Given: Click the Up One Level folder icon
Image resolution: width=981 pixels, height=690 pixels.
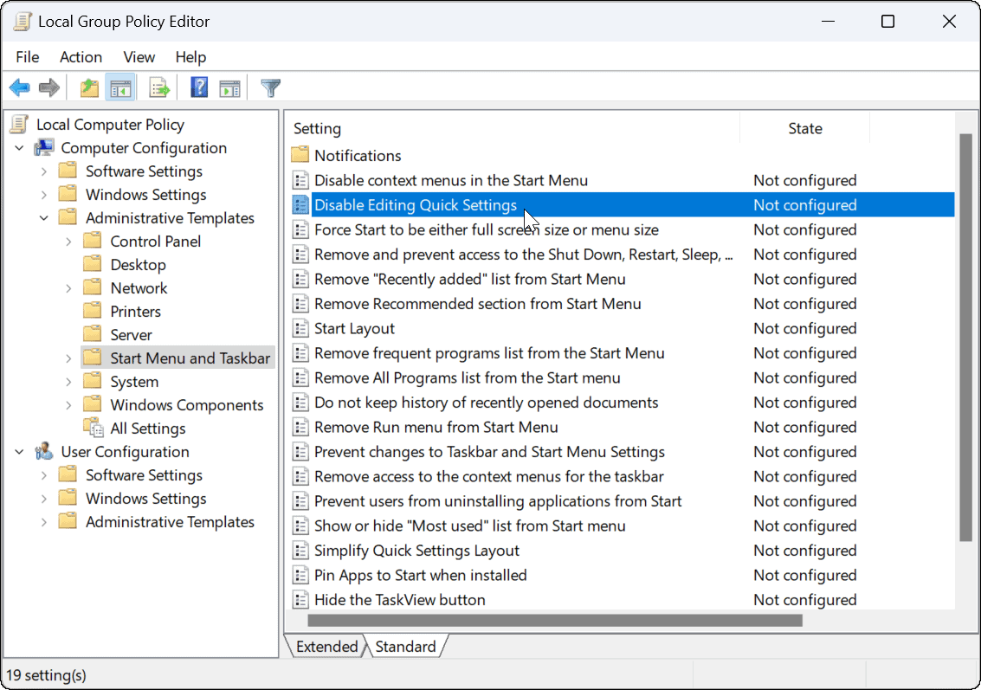Looking at the screenshot, I should click(89, 87).
